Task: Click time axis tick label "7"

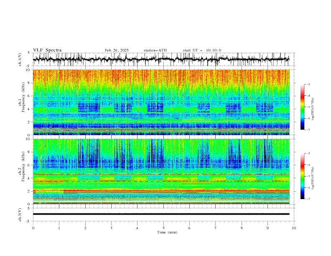Action: [x=216, y=228]
